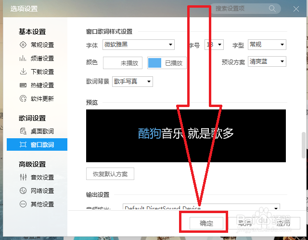Click the 高级设置 section heading

[x=32, y=164]
